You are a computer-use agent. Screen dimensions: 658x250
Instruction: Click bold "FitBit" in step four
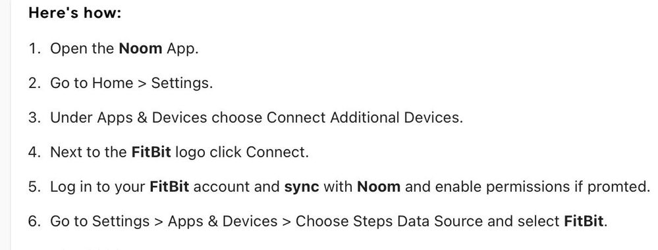coord(151,152)
